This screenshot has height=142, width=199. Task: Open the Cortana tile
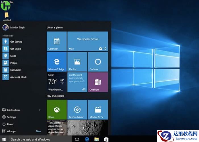[98, 62]
